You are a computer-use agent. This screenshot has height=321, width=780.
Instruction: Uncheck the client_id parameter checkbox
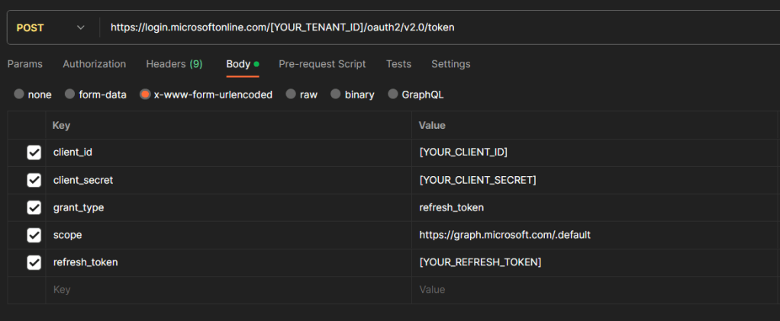[34, 152]
